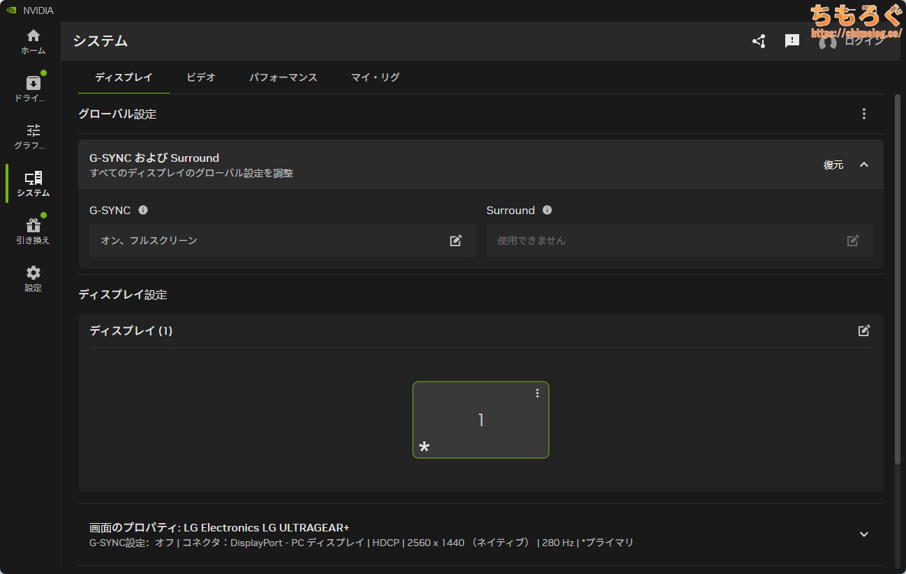
Task: Click the 復元 (Restore) button
Action: coord(833,165)
